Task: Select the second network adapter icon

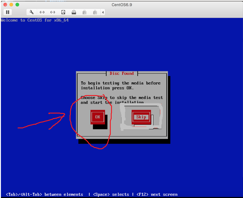Action: coord(52,12)
